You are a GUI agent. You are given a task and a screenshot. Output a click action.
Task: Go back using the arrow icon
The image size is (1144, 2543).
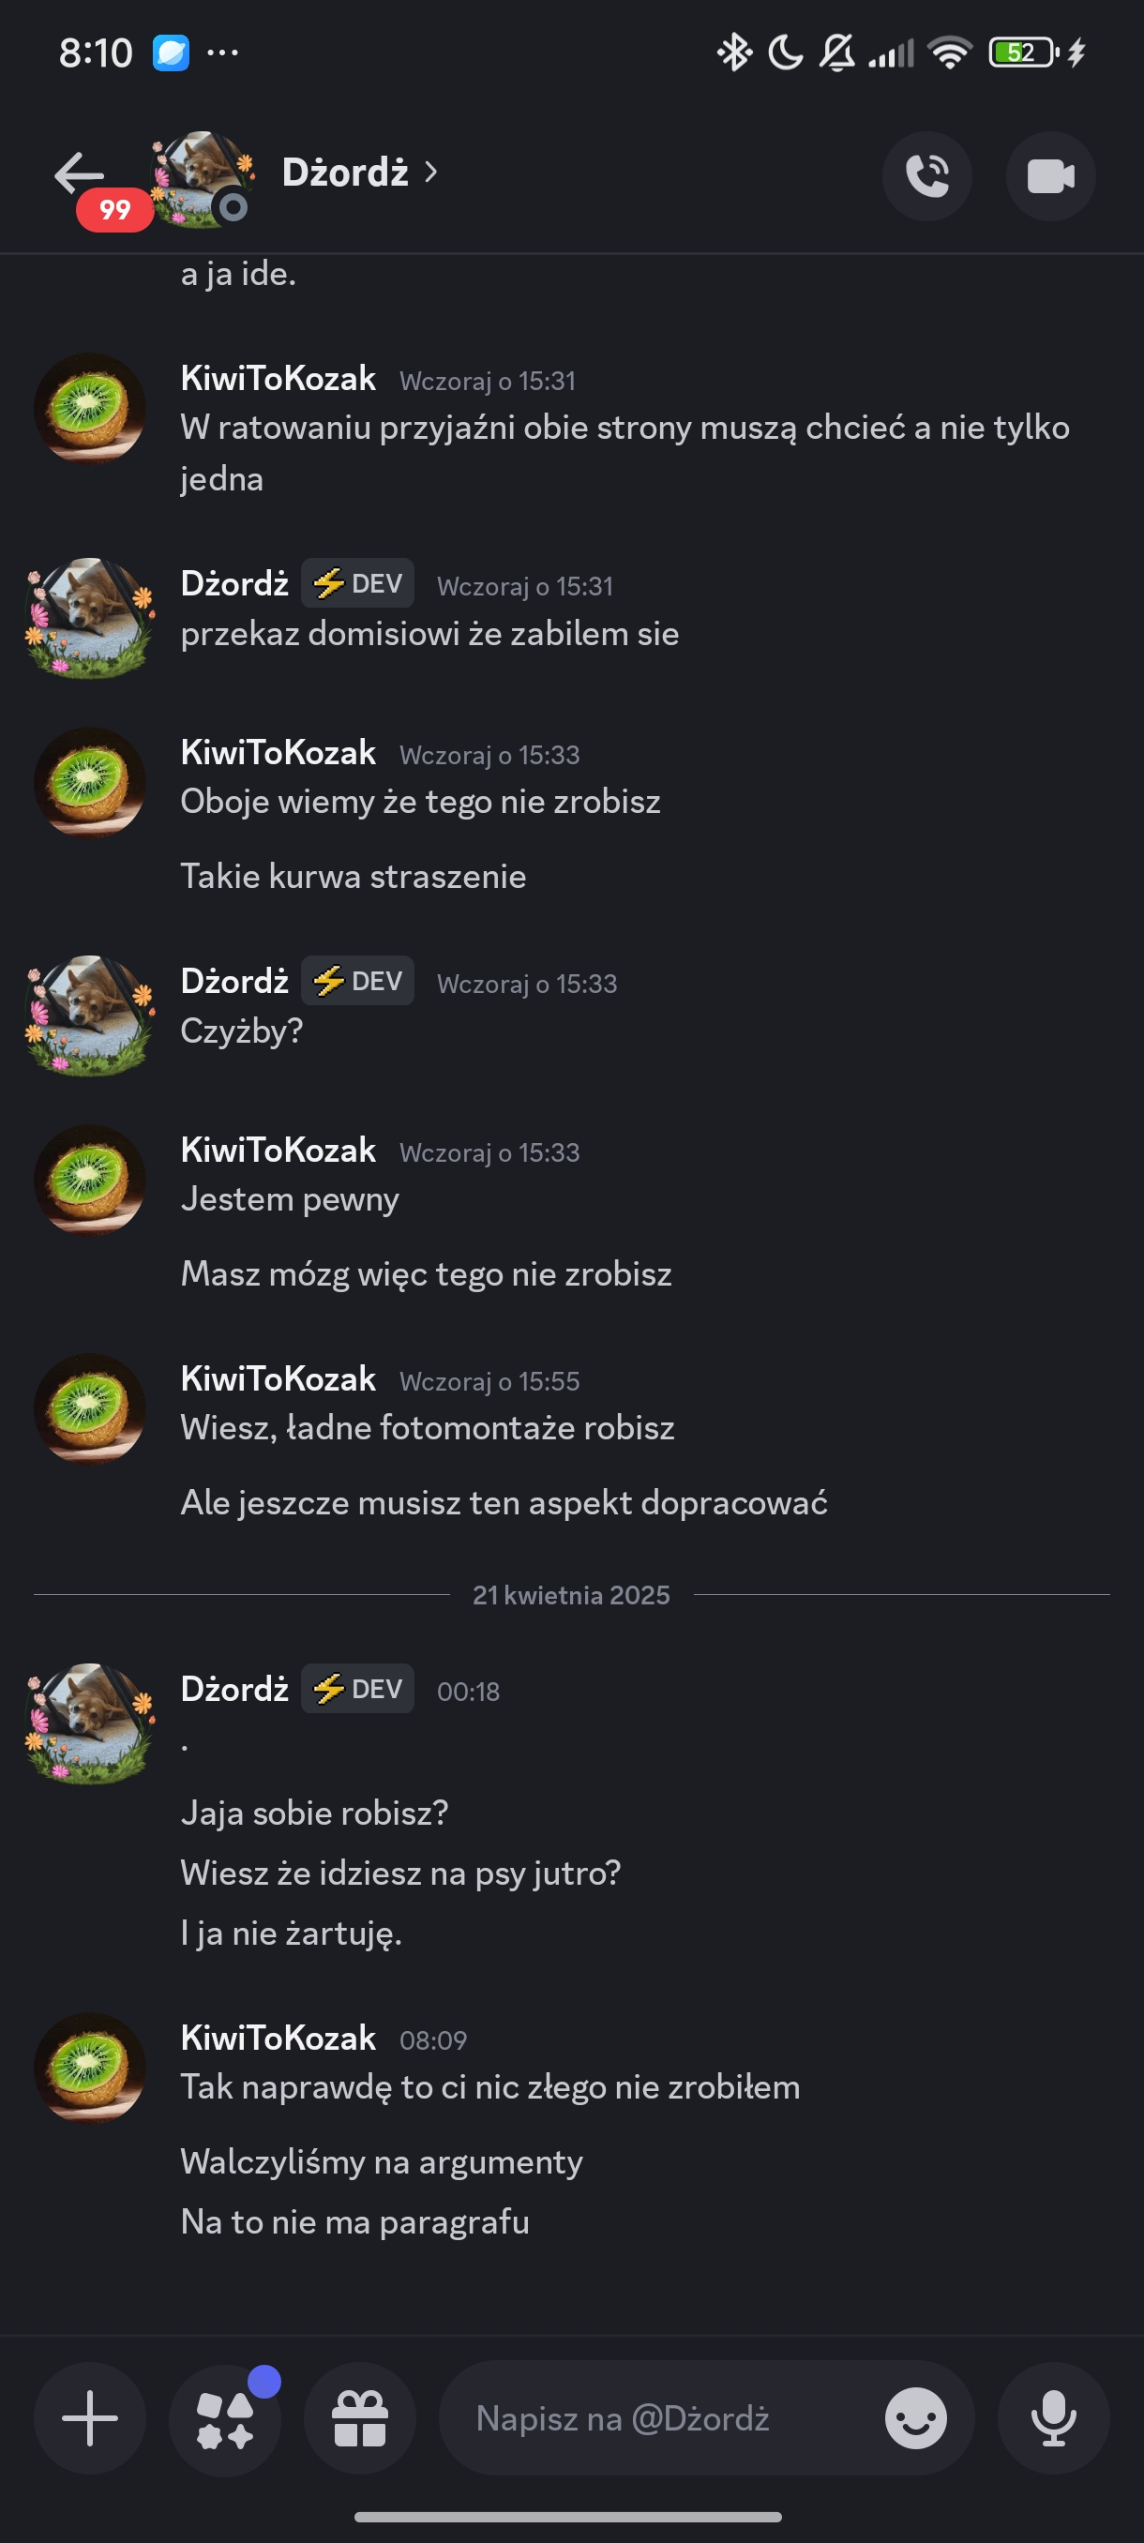coord(79,174)
